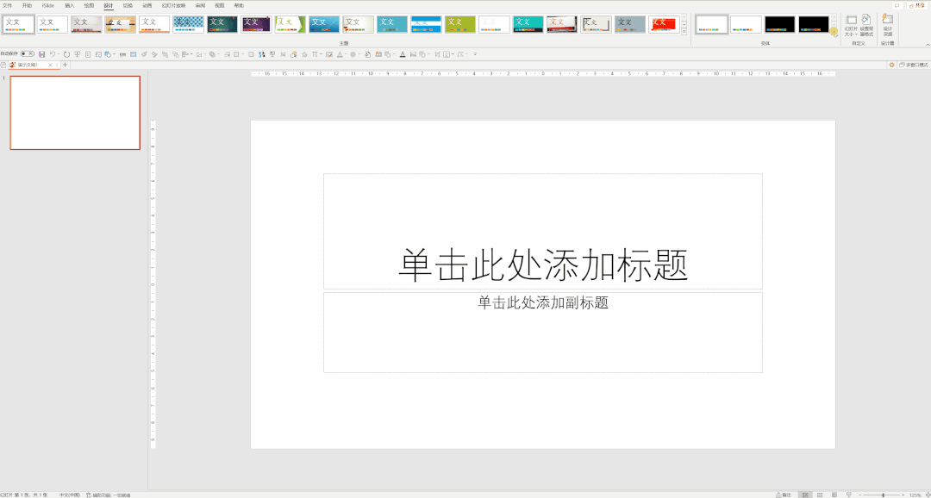Expand the variants gallery more arrow
The height and width of the screenshot is (498, 931).
(834, 32)
